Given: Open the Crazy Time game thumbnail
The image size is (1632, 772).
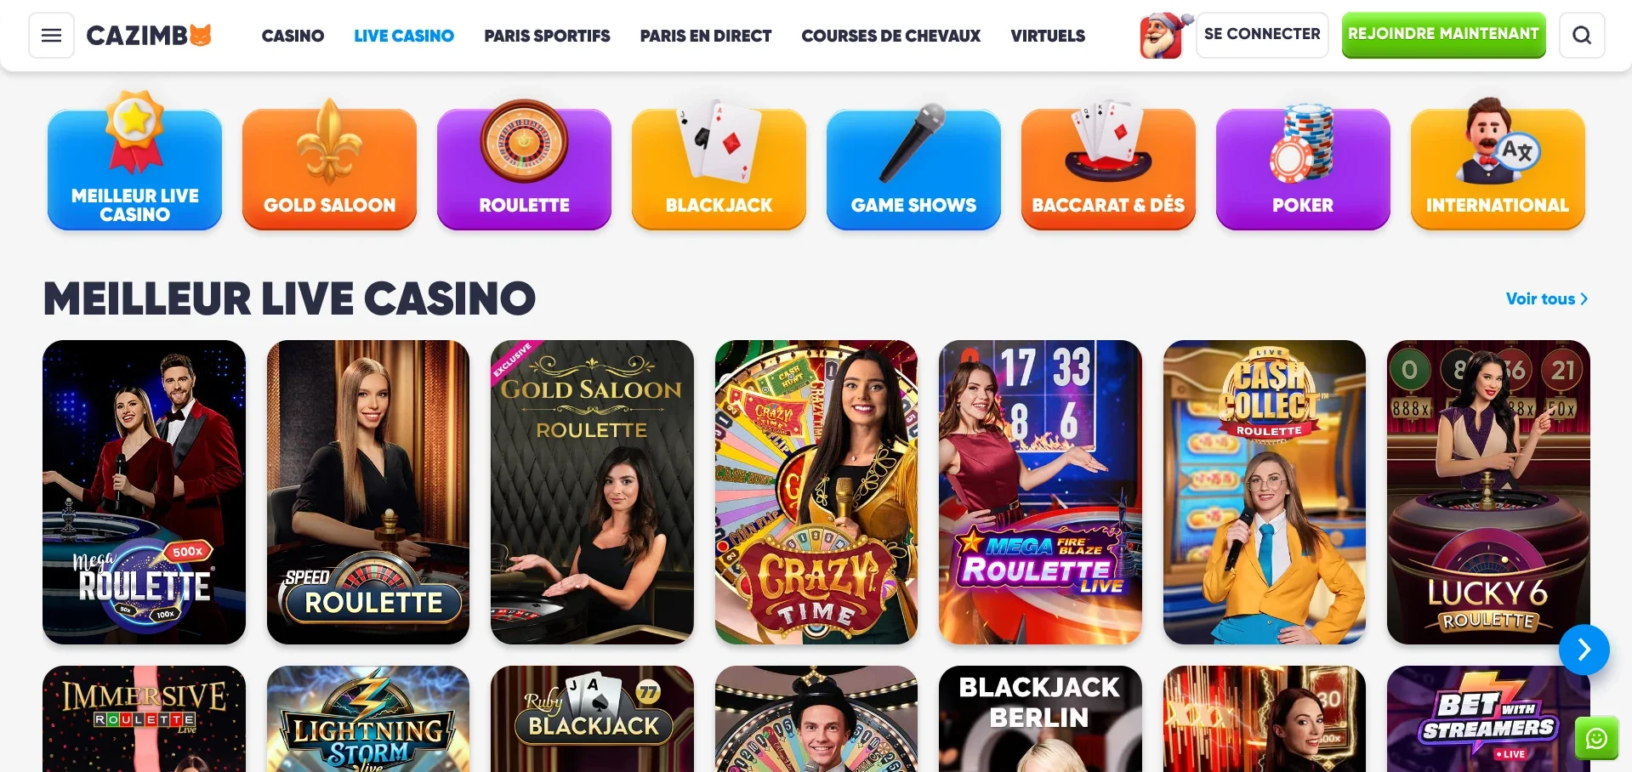Looking at the screenshot, I should pos(816,492).
